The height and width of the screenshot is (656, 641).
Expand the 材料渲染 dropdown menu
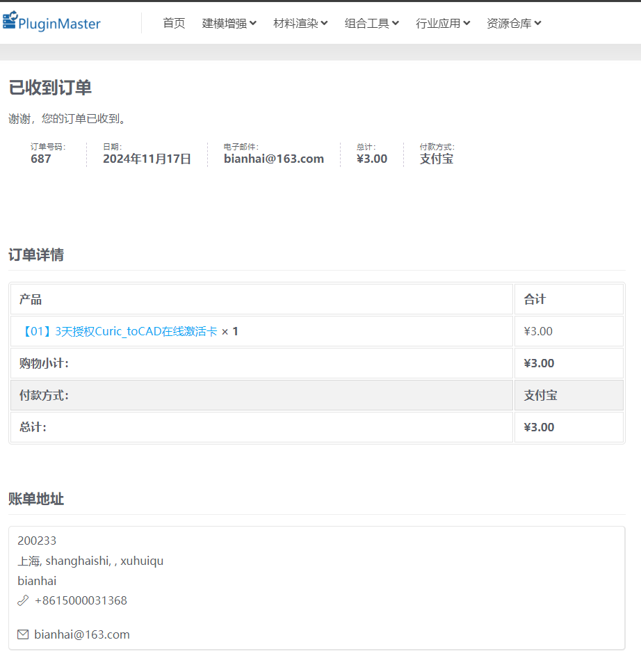coord(300,23)
